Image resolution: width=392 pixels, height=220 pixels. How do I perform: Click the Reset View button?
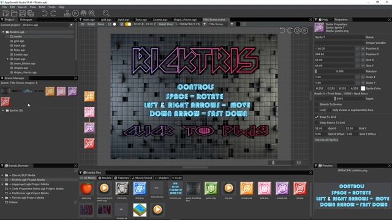pyautogui.click(x=165, y=24)
